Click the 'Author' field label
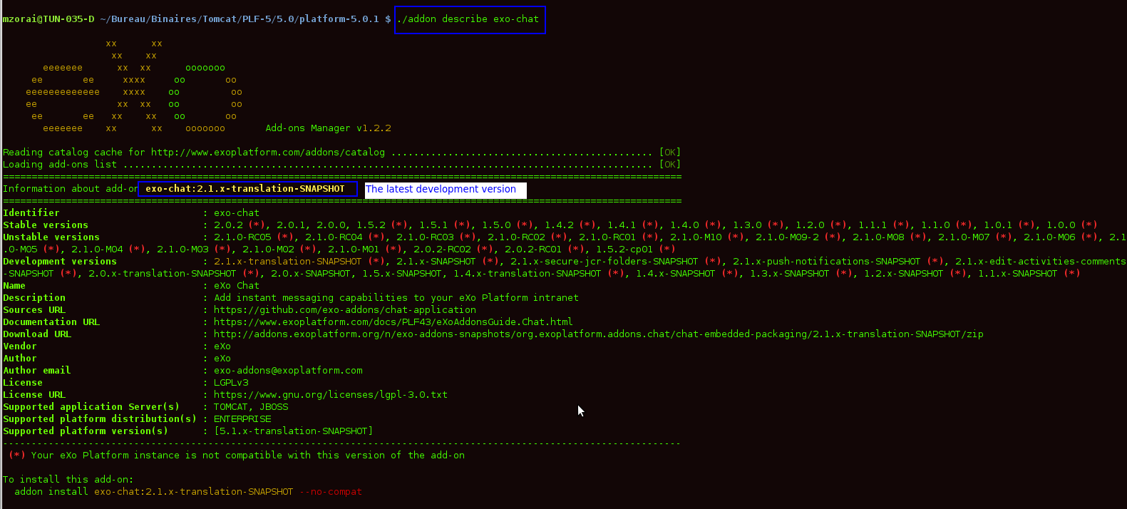 coord(20,359)
